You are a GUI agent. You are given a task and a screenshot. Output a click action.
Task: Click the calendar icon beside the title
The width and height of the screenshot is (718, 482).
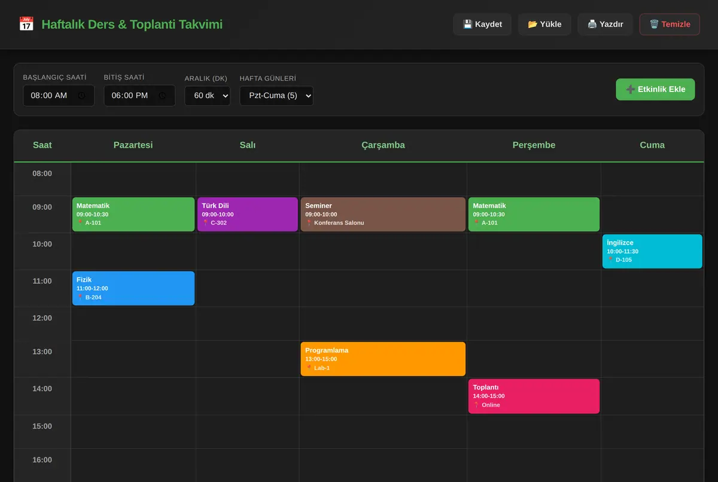(26, 24)
